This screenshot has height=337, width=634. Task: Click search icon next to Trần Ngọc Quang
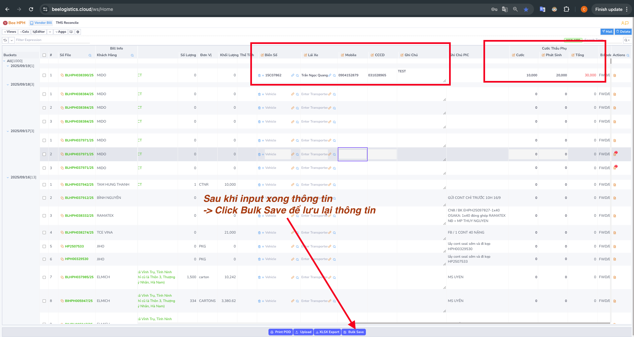(334, 76)
